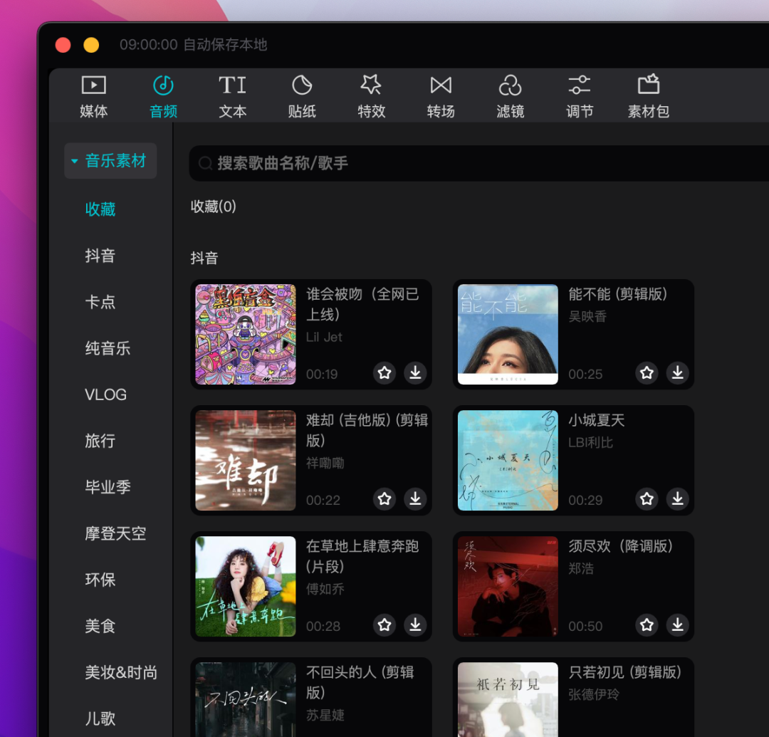Open the 调节 adjustment panel

click(579, 96)
